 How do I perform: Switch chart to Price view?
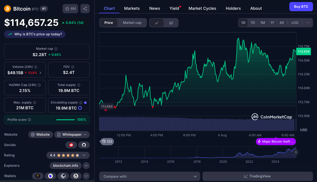[x=108, y=23]
